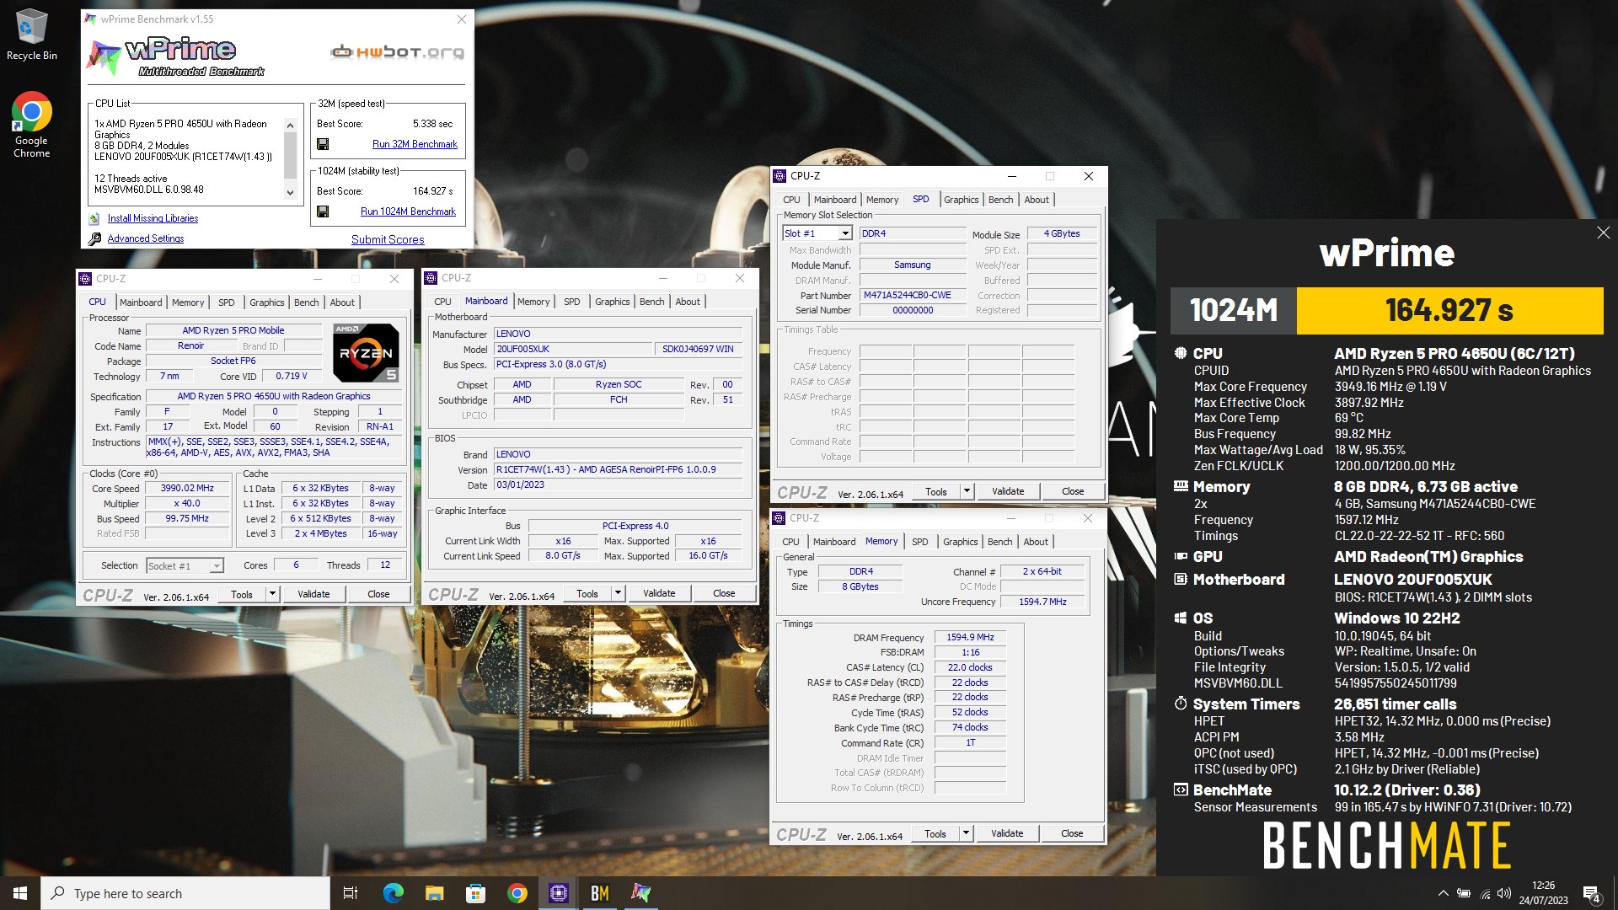
Task: Expand Tools dropdown arrow in SPD window
Action: click(x=966, y=491)
